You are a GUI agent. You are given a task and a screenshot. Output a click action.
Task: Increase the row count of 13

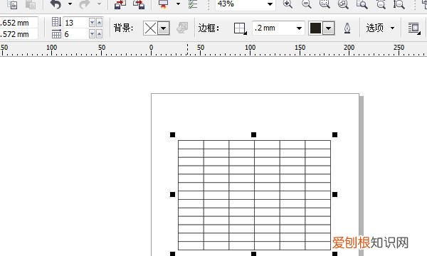100,23
